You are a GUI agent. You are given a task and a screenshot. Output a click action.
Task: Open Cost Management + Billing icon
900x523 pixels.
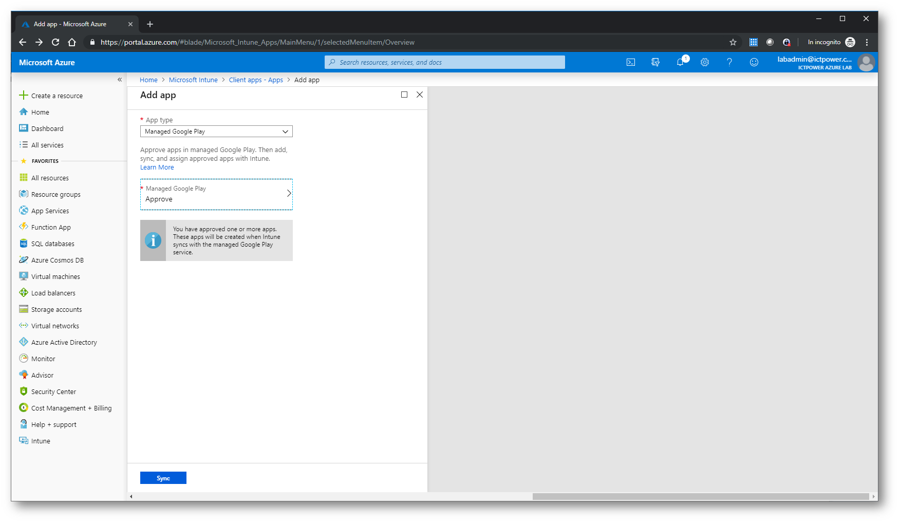point(24,407)
